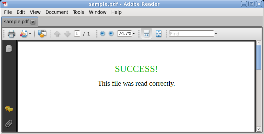The image size is (264, 134).
Task: Click the Print icon in toolbar
Action: [11, 34]
